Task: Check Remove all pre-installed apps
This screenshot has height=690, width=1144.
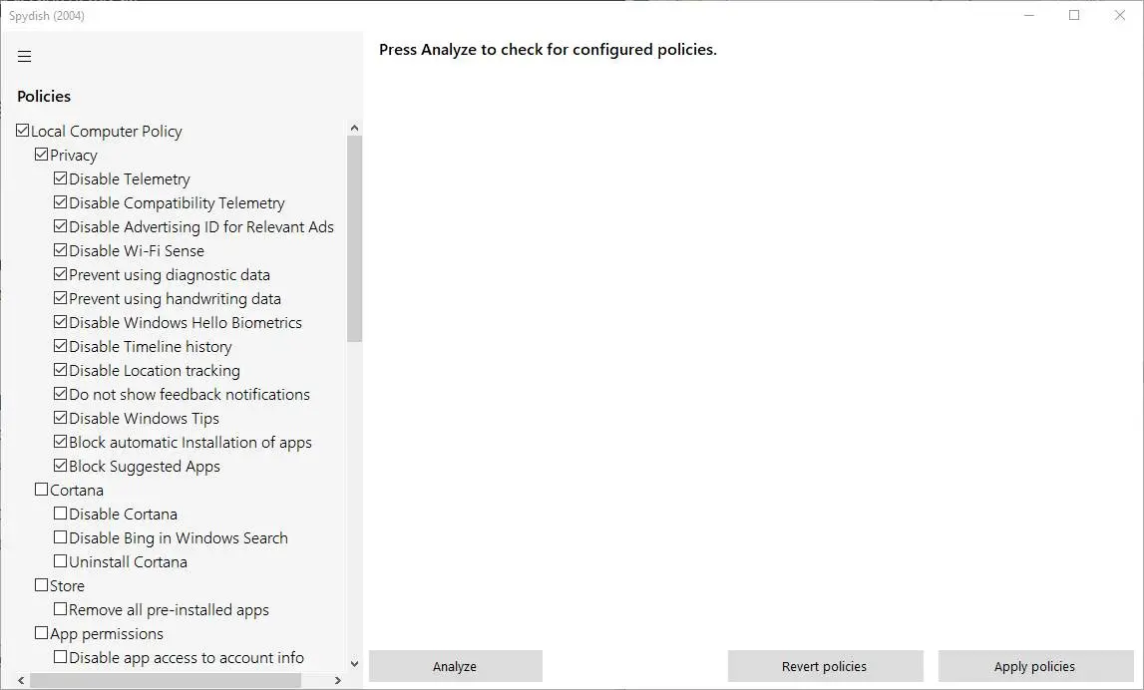Action: coord(61,609)
